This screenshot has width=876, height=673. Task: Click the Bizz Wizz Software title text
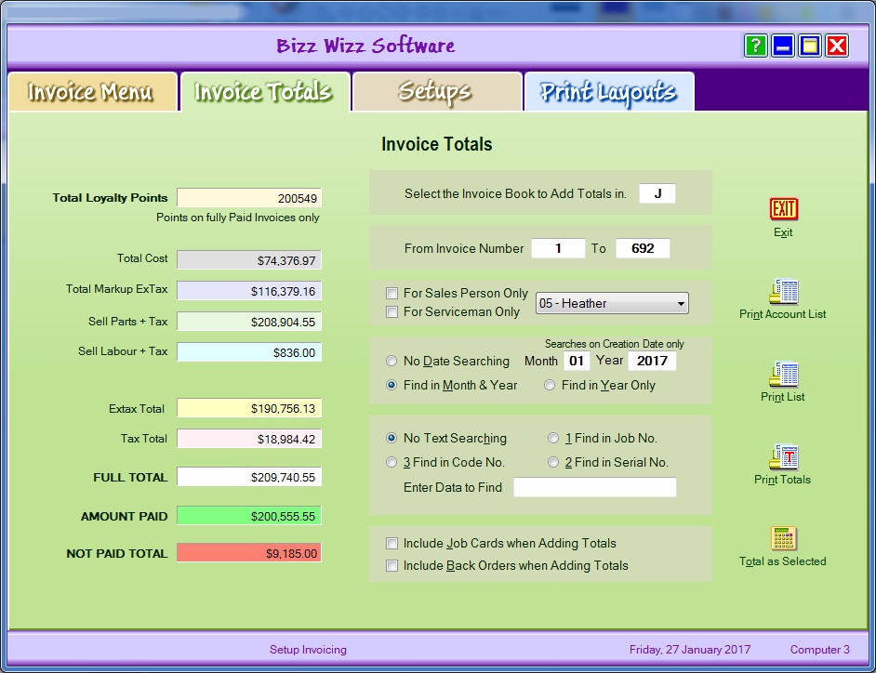[x=366, y=46]
